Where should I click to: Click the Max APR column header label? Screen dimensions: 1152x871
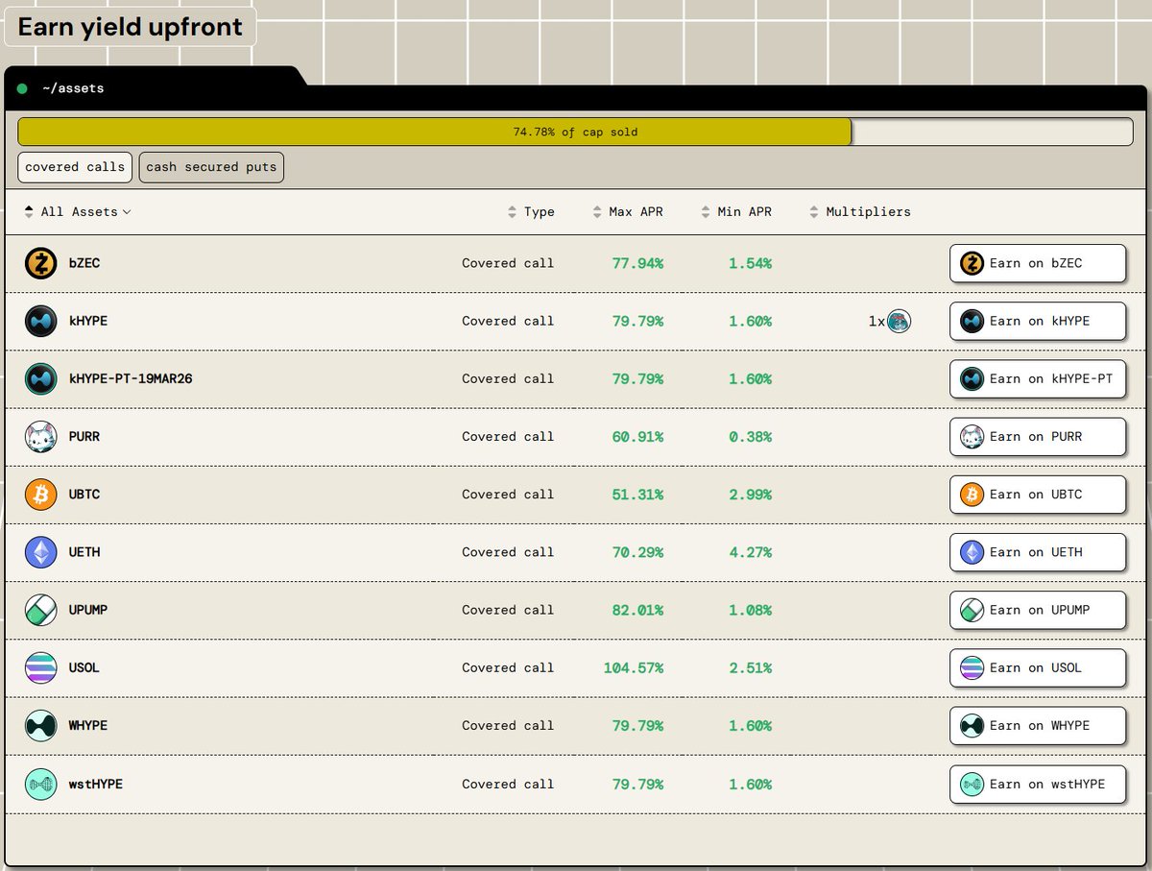pos(636,211)
